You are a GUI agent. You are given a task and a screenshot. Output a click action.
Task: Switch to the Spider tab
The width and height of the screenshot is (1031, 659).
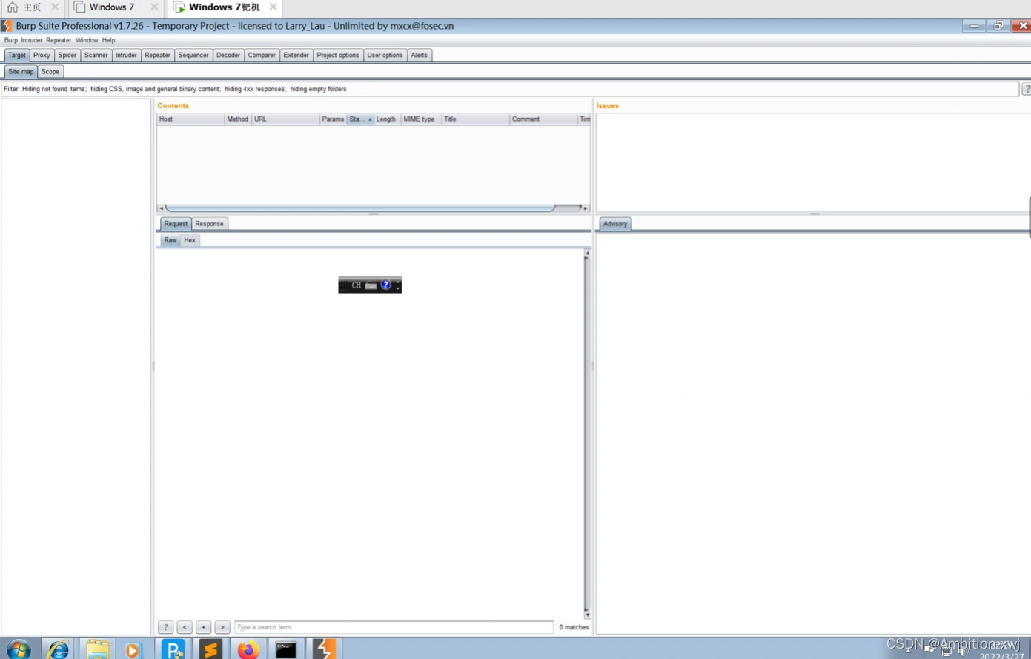coord(67,56)
